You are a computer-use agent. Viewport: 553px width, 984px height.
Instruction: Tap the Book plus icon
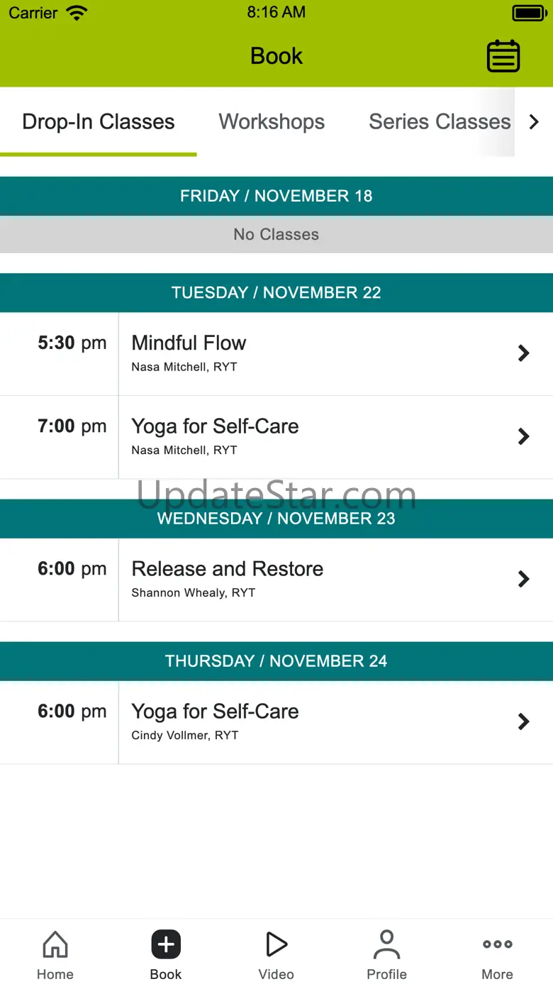pyautogui.click(x=166, y=945)
